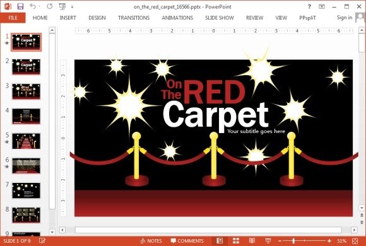Image resolution: width=366 pixels, height=246 pixels.
Task: Switch to Reading View icon
Action: [252, 240]
